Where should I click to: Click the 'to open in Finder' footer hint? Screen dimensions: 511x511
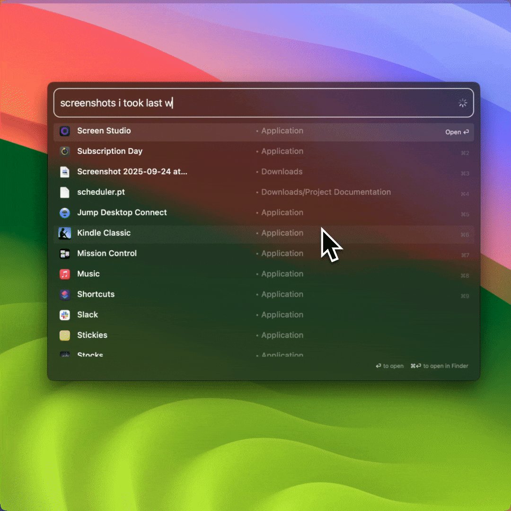(439, 366)
